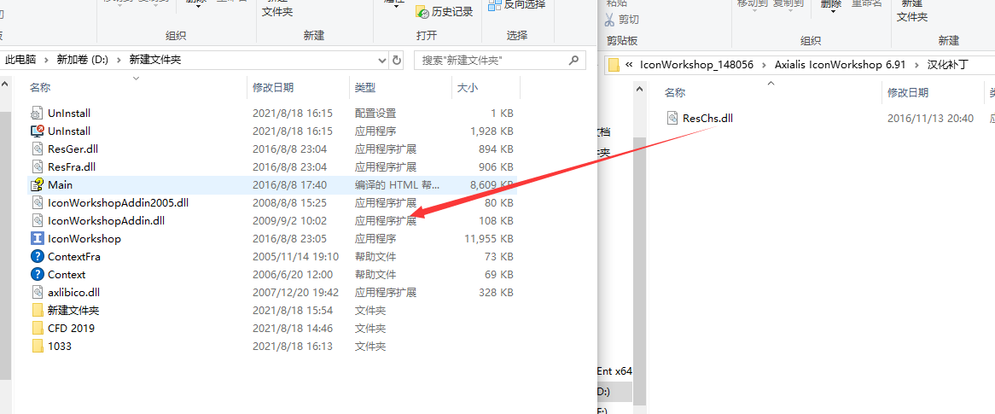The image size is (995, 414).
Task: Expand the chevron after Axialis IconWorkshop 6.91
Action: click(x=916, y=64)
